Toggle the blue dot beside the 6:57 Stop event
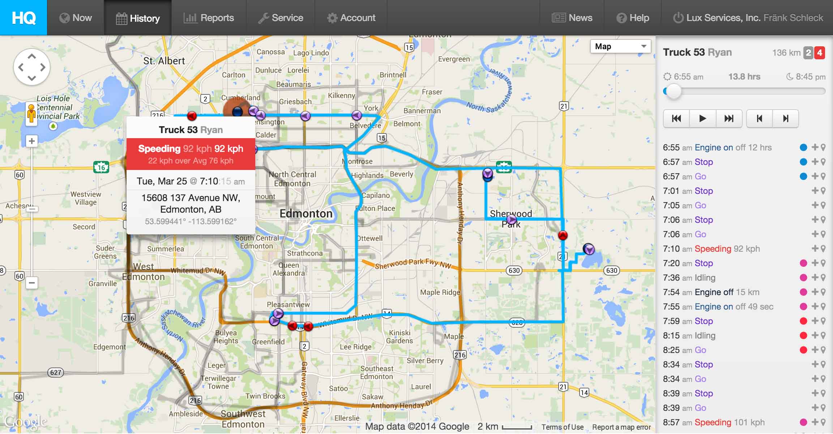 (x=804, y=162)
